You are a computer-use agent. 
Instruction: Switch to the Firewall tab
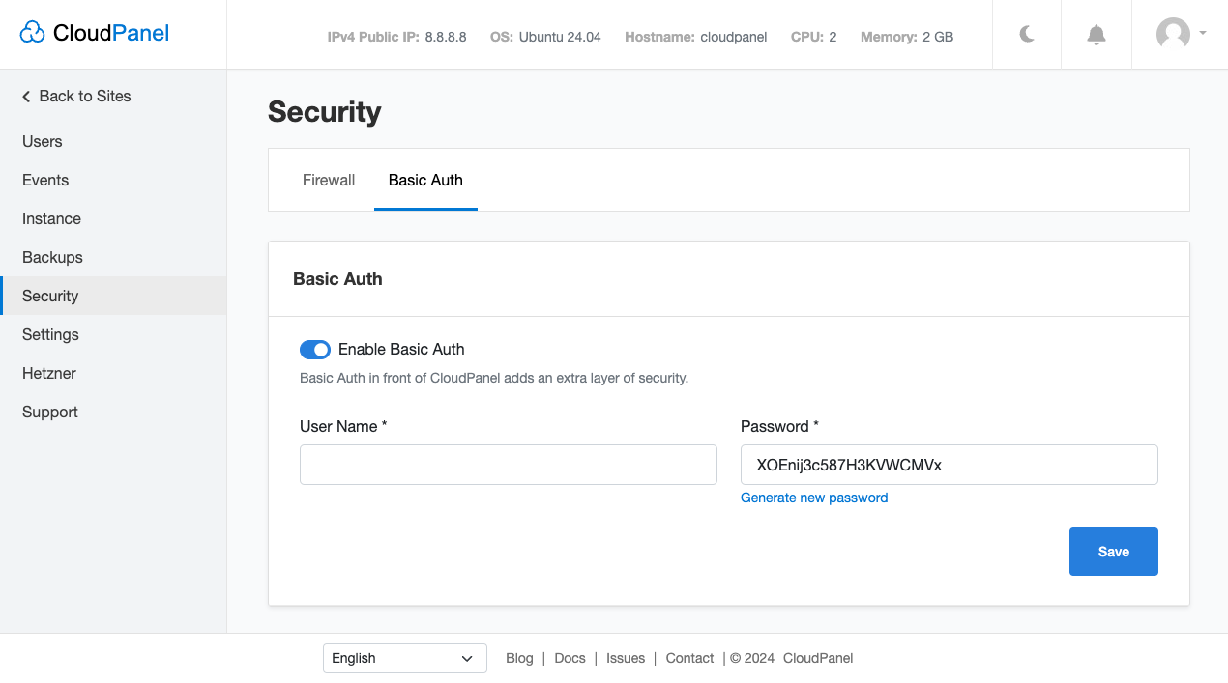(x=329, y=180)
